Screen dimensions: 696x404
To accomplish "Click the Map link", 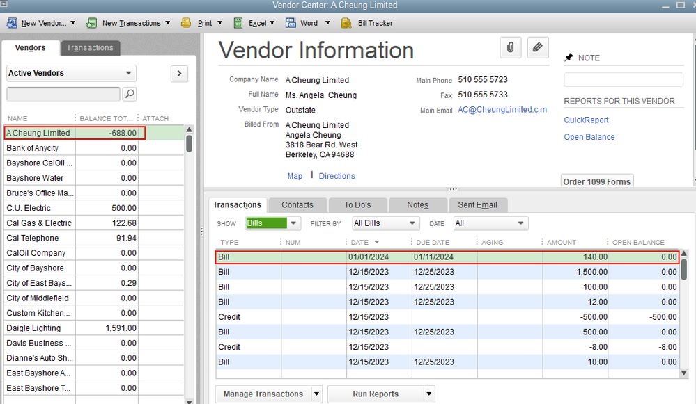I will [x=295, y=176].
